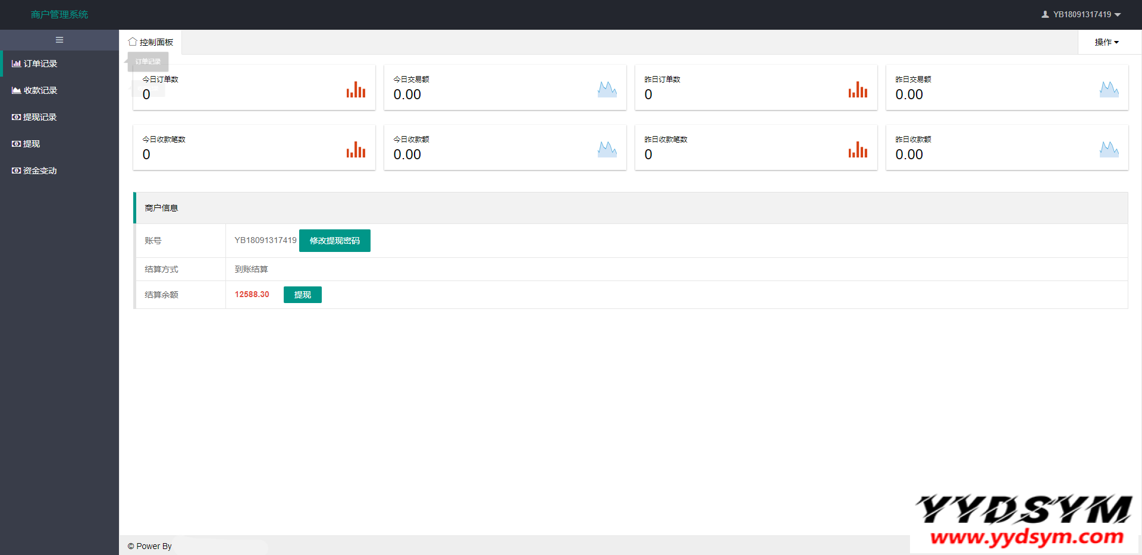The image size is (1142, 555).
Task: Expand the 操作 dropdown menu
Action: 1106,42
